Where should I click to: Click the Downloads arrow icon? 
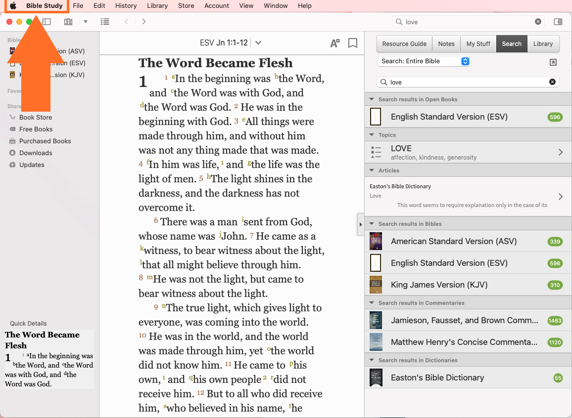tap(12, 153)
